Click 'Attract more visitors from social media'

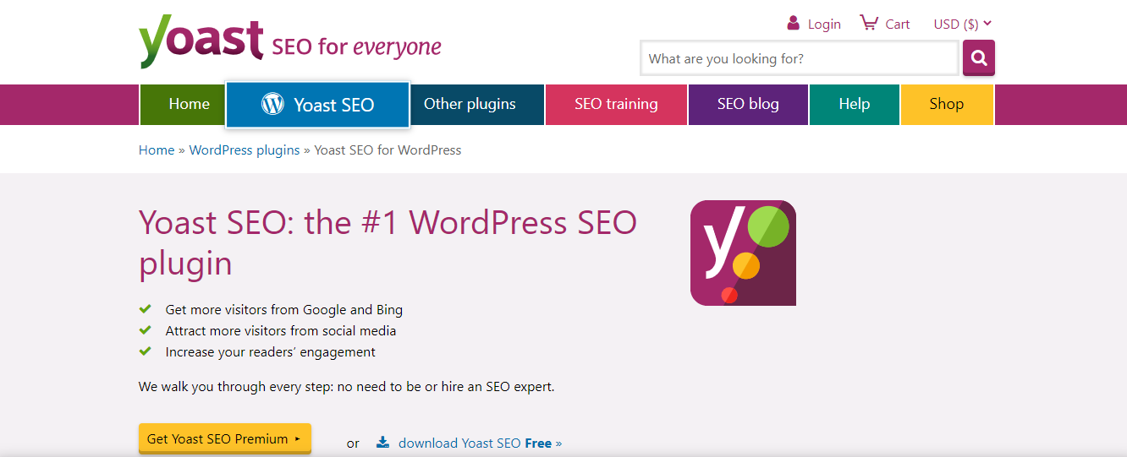pyautogui.click(x=281, y=331)
